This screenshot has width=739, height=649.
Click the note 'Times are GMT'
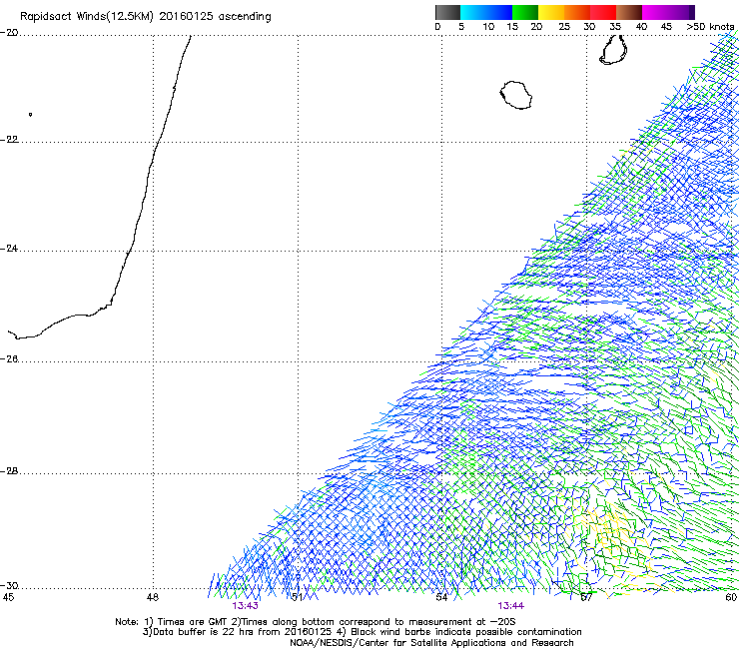point(192,622)
